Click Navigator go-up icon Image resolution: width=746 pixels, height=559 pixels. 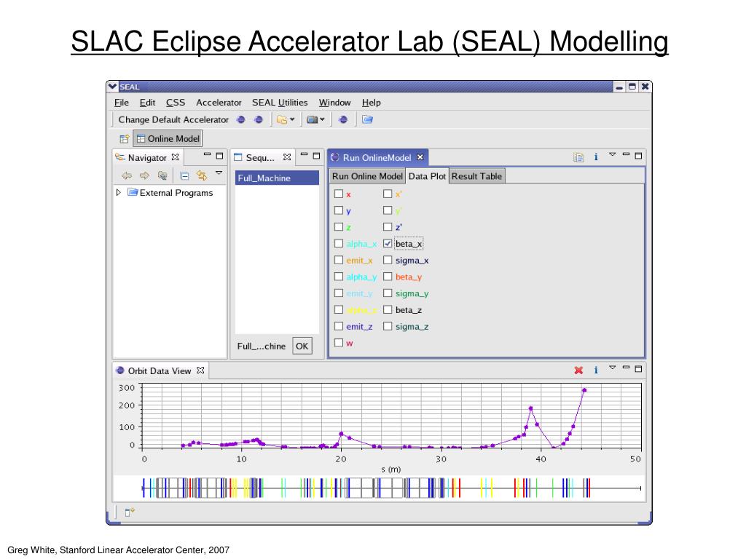162,176
